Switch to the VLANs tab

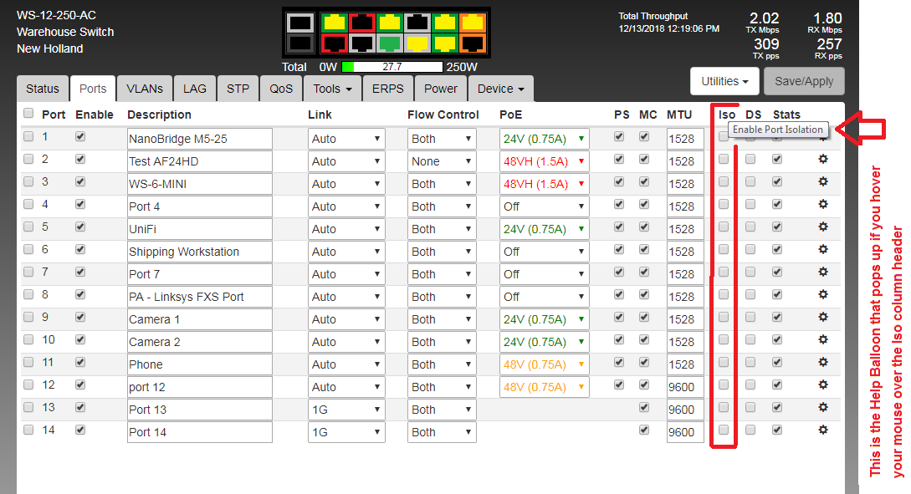tap(145, 89)
